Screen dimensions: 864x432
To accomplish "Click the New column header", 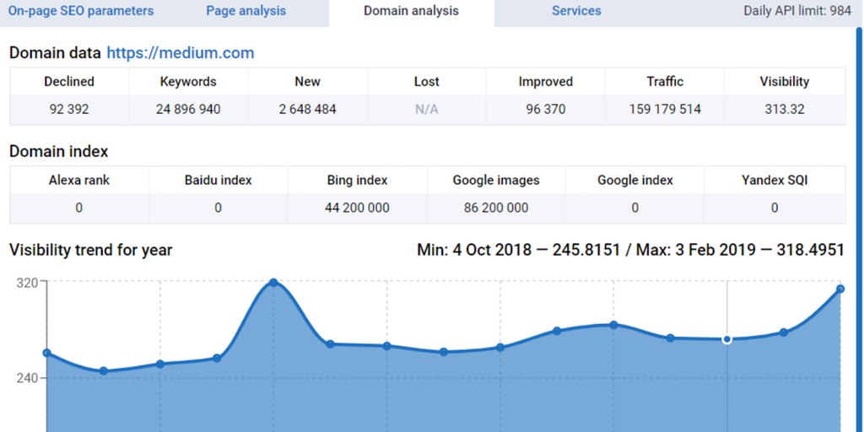I will [x=307, y=82].
